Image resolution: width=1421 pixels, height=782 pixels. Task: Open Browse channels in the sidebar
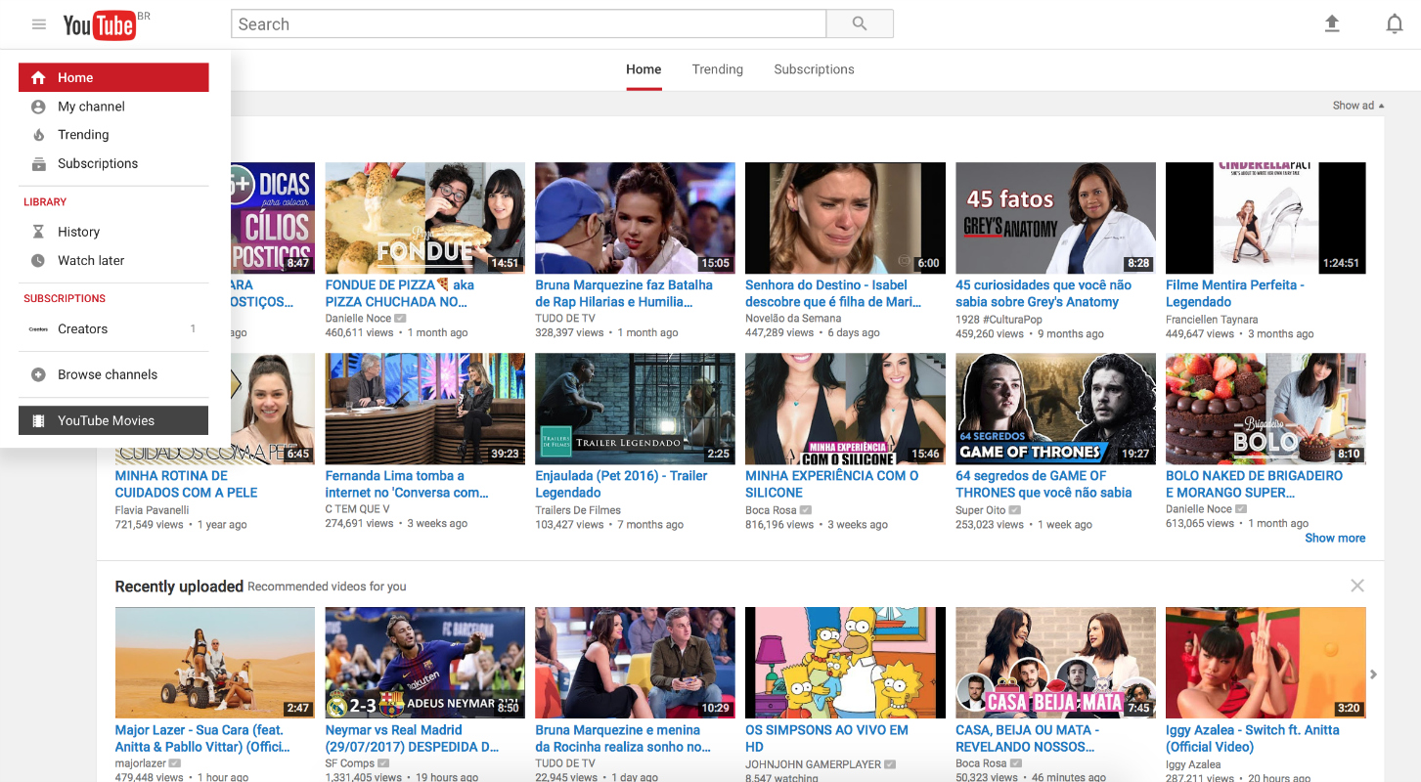click(x=113, y=374)
